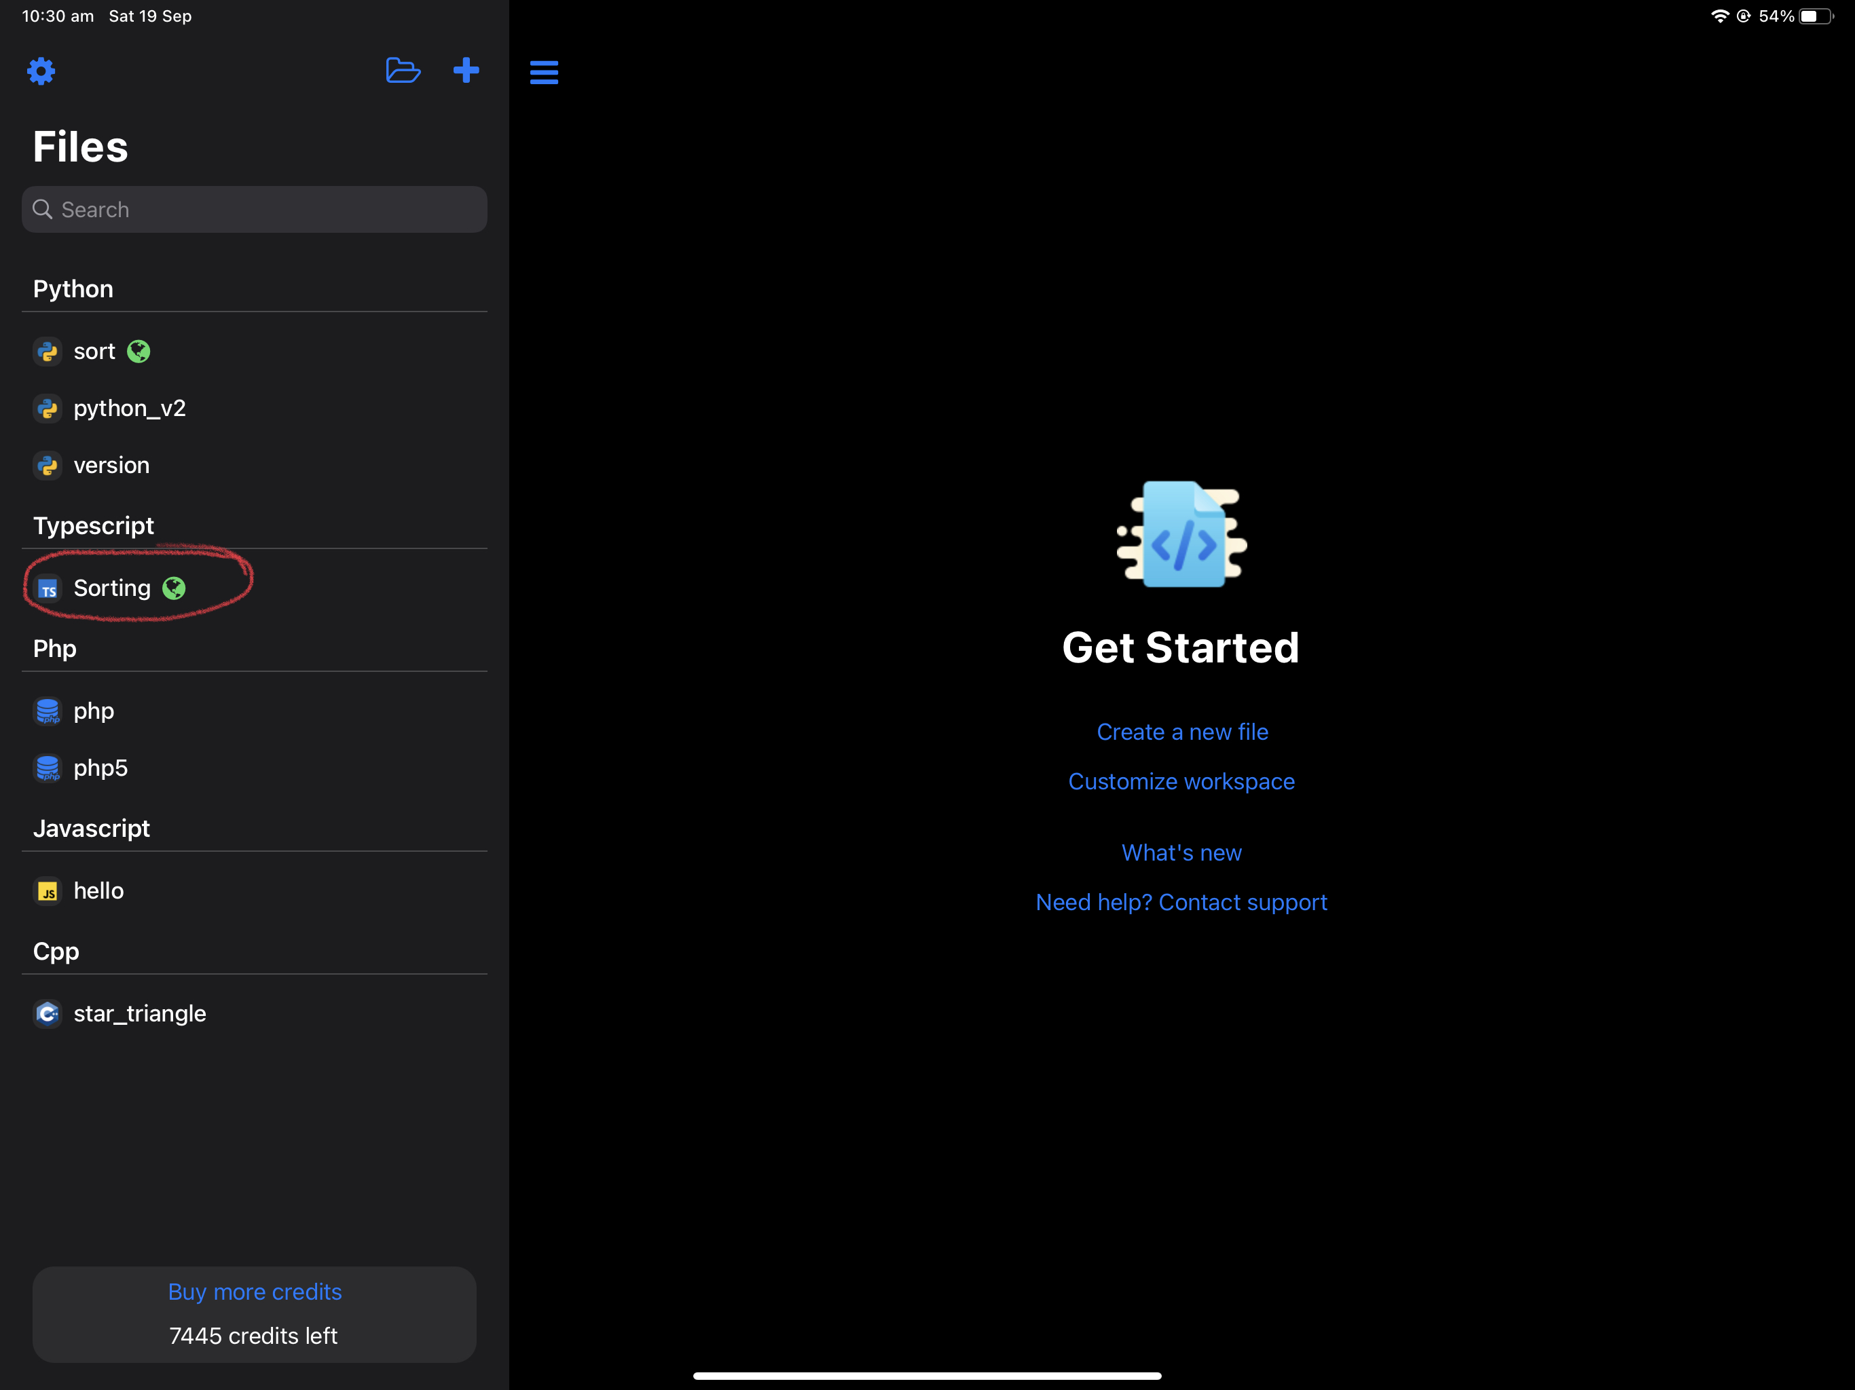Select the php5 file
Image resolution: width=1855 pixels, height=1390 pixels.
coord(254,769)
